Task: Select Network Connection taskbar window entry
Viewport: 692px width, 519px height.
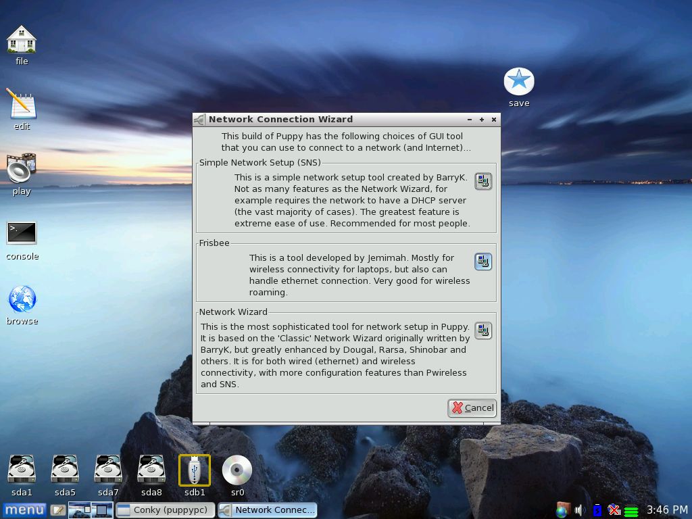Action: tap(268, 510)
